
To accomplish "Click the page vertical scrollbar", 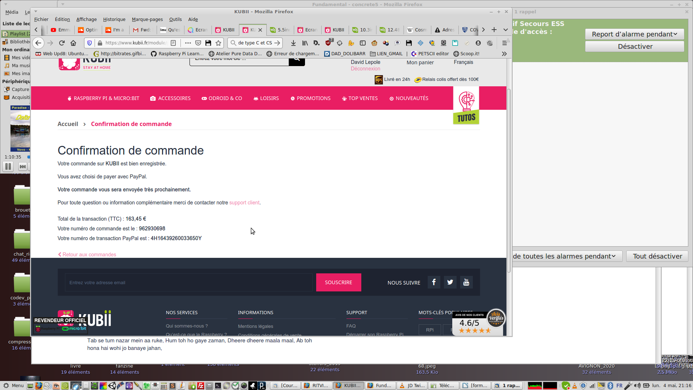I will tap(509, 181).
